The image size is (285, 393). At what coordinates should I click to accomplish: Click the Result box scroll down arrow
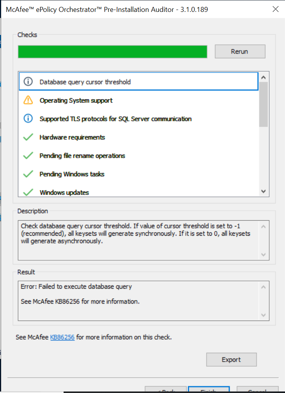point(263,315)
